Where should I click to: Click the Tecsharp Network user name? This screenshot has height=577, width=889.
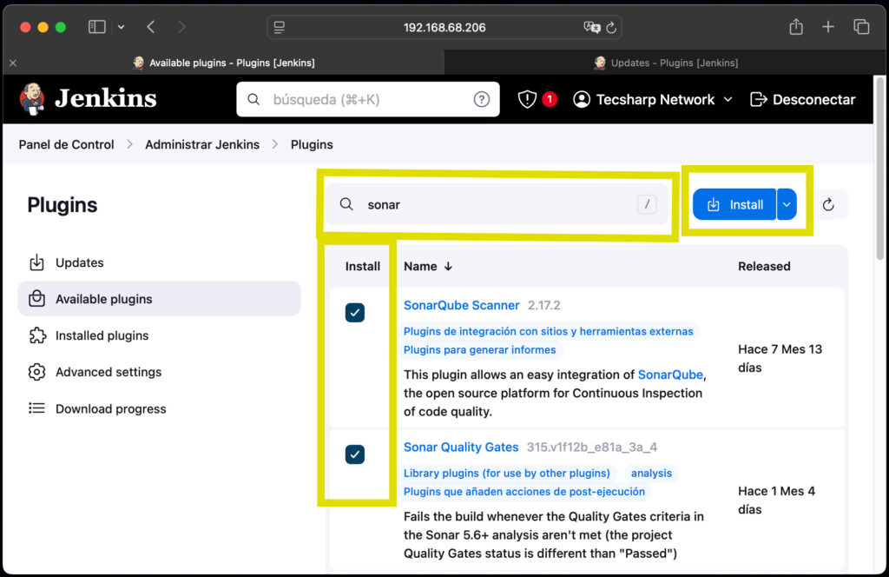[655, 99]
